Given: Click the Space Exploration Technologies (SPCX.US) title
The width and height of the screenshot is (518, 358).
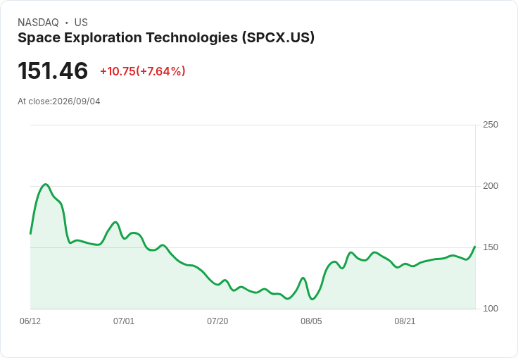Looking at the screenshot, I should pyautogui.click(x=166, y=38).
